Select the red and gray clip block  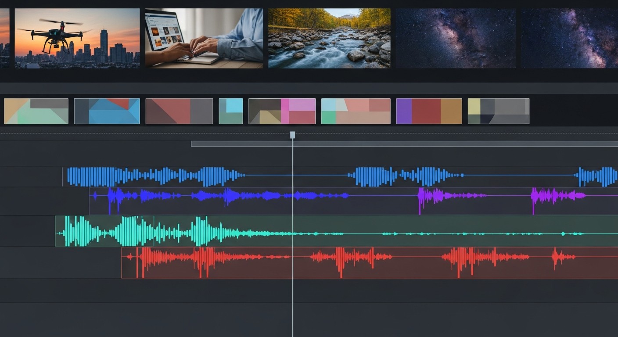pos(179,111)
